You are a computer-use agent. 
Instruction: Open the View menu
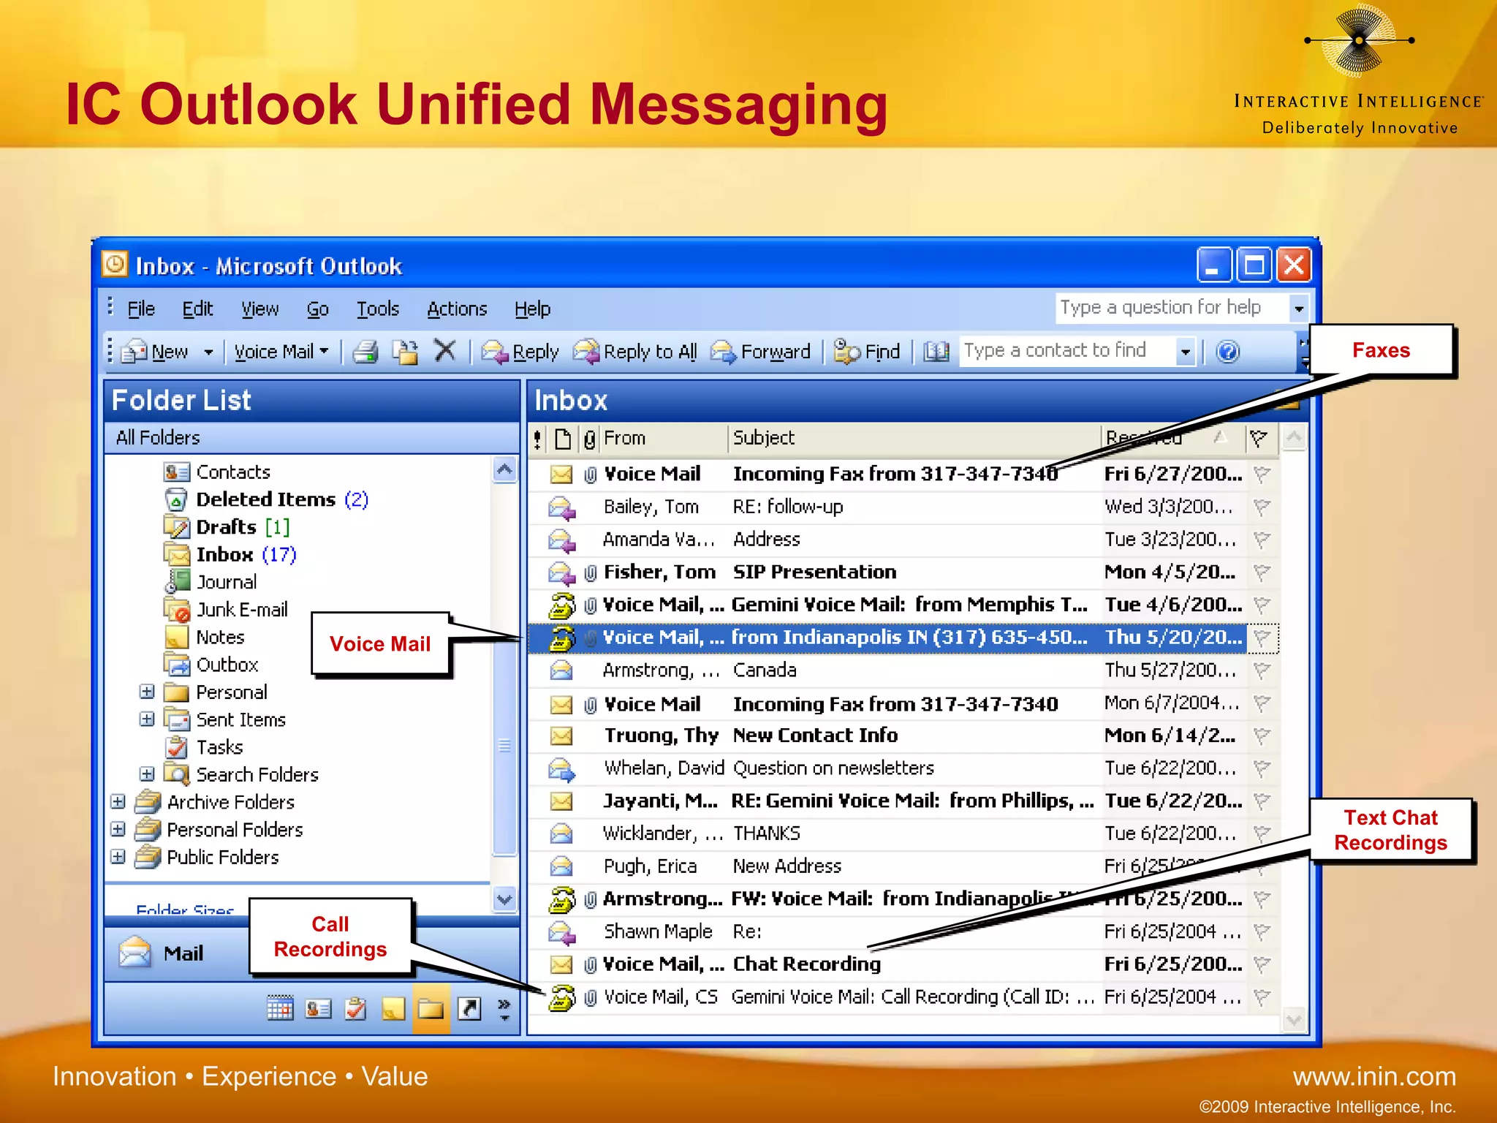(x=260, y=309)
